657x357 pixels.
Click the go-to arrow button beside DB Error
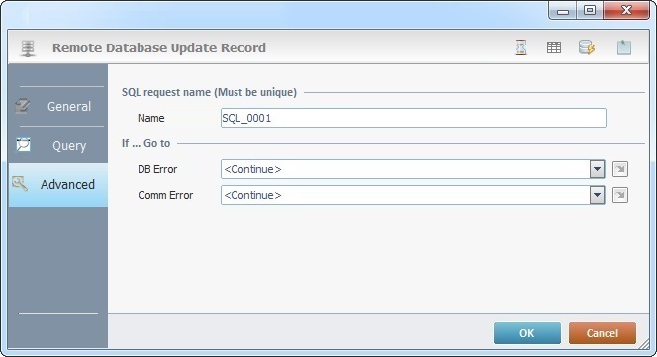(620, 169)
